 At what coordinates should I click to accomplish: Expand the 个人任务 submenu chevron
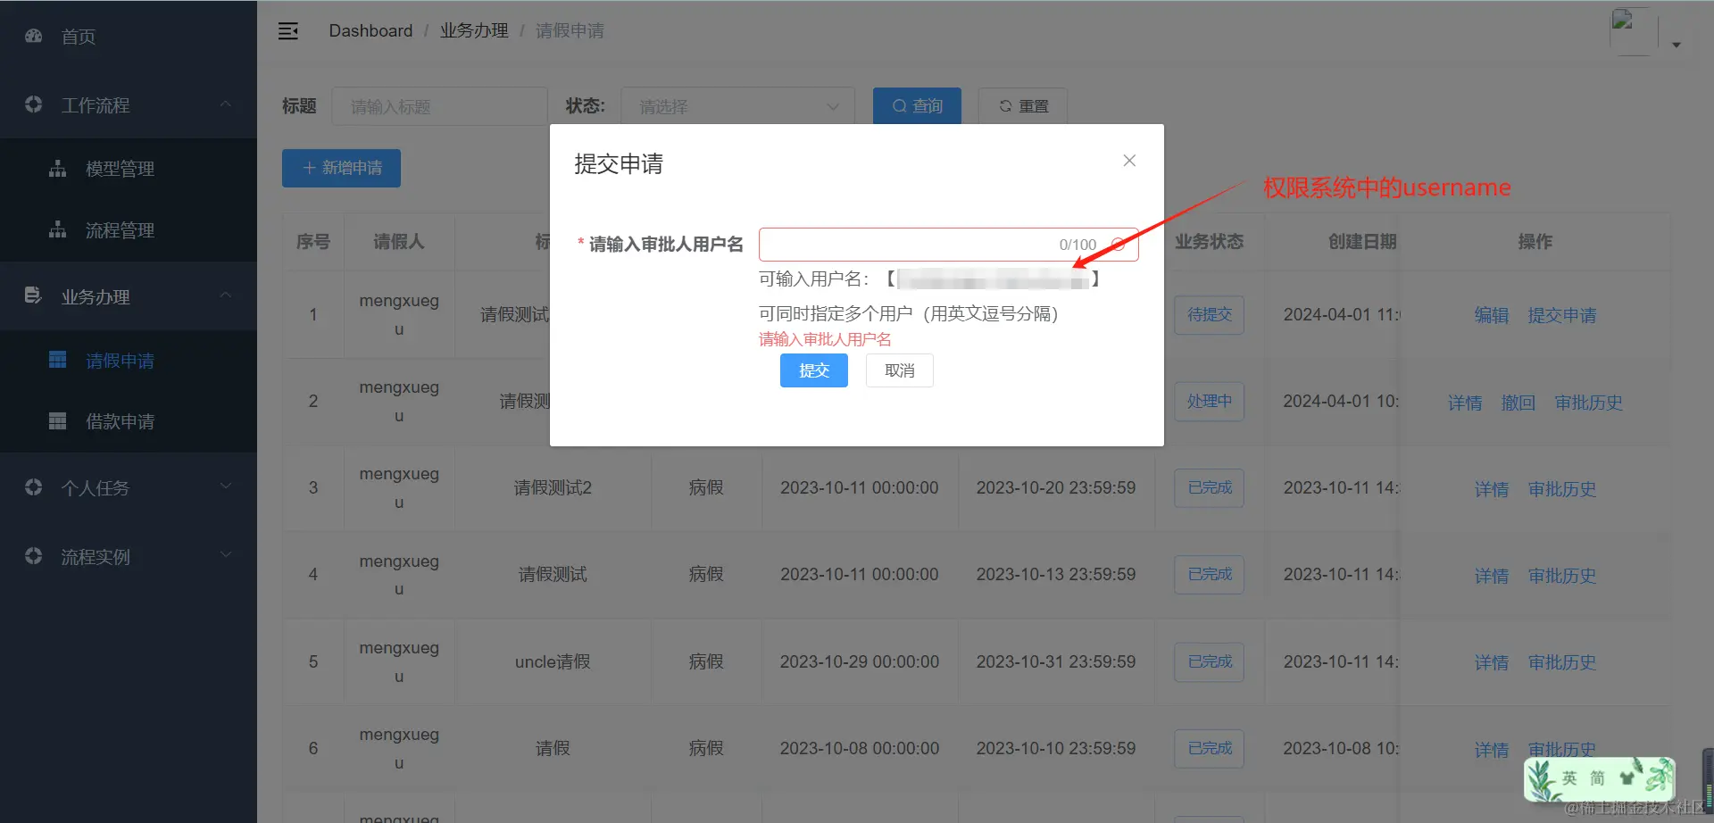(x=226, y=486)
